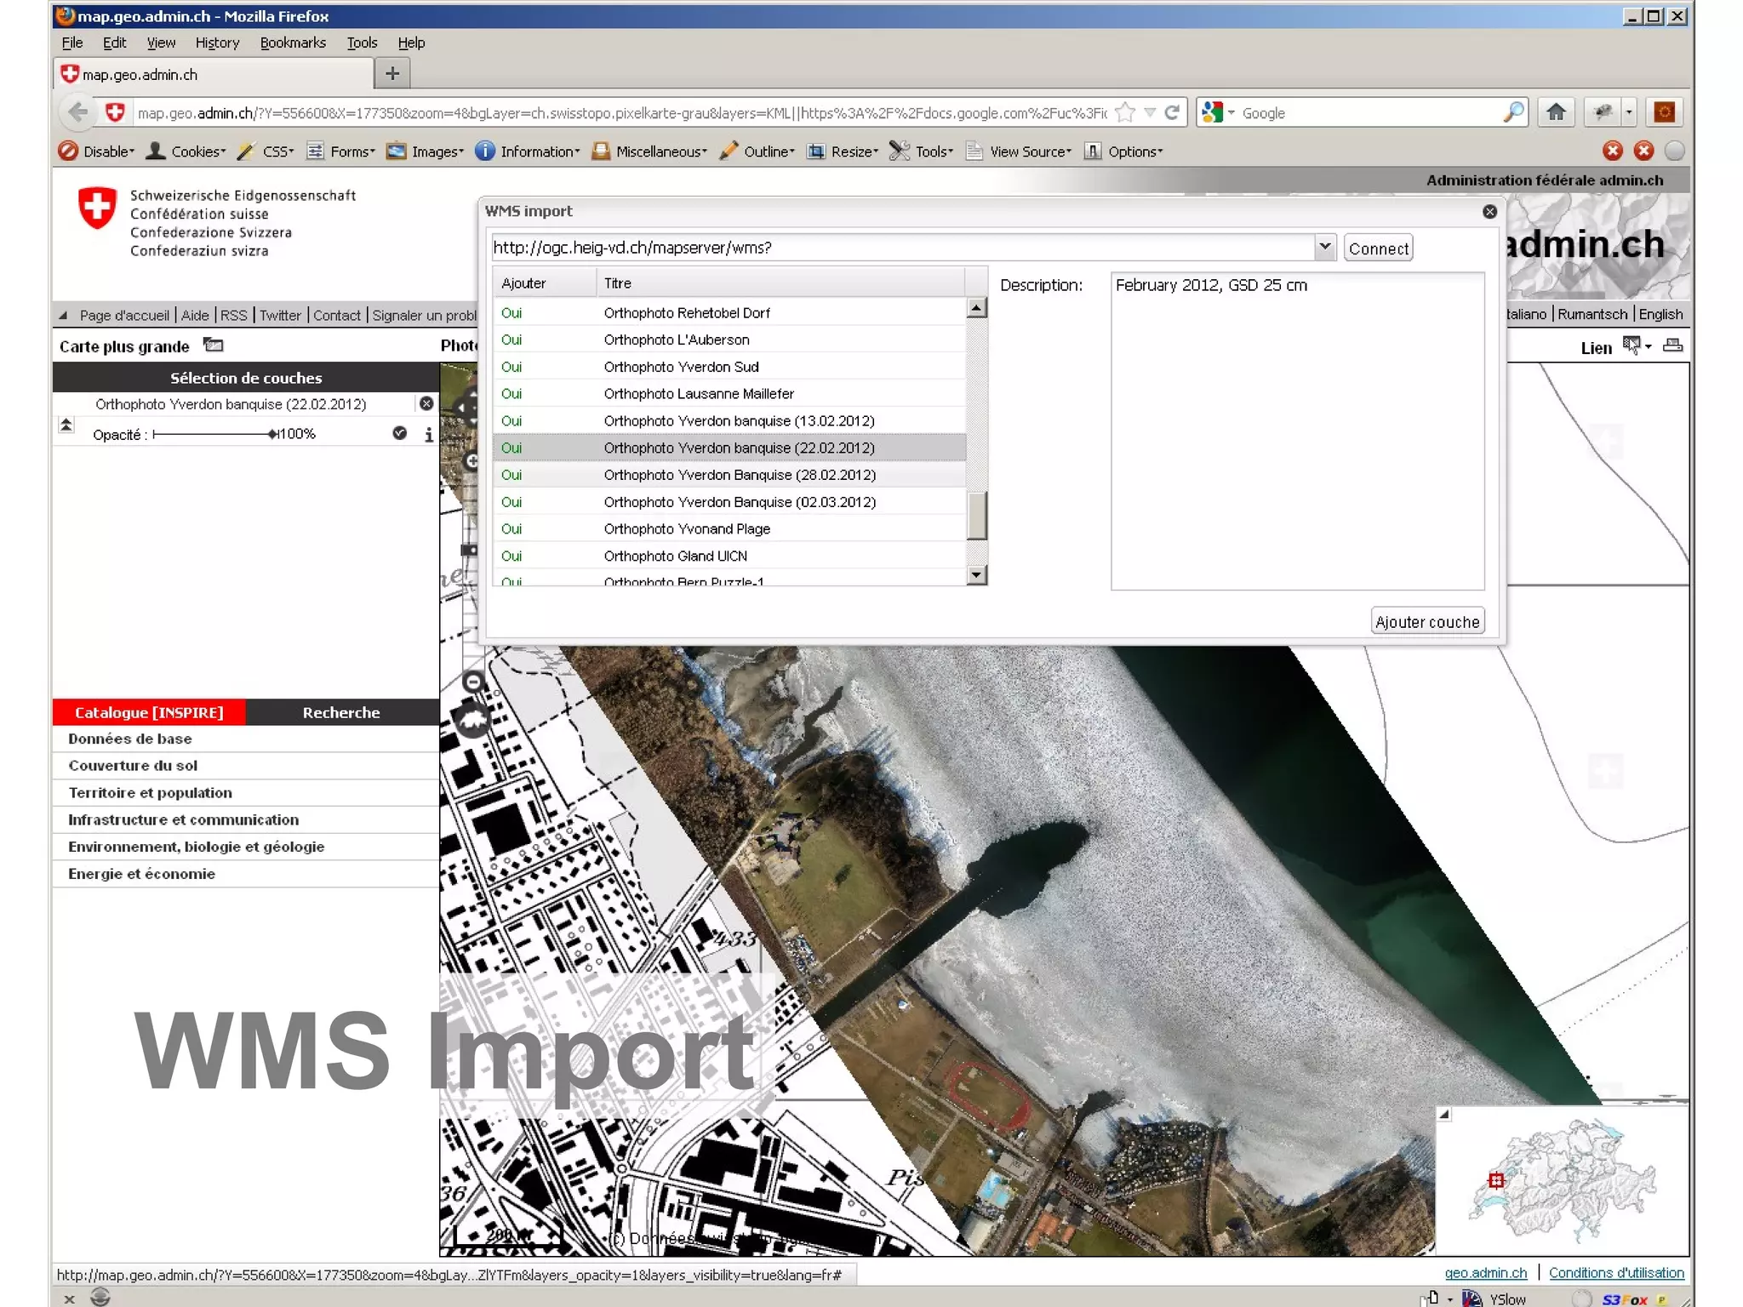The image size is (1743, 1307).
Task: Reload the page with the refresh icon
Action: pyautogui.click(x=1172, y=112)
